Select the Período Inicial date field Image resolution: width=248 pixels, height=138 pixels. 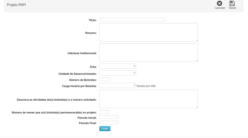[109, 117]
